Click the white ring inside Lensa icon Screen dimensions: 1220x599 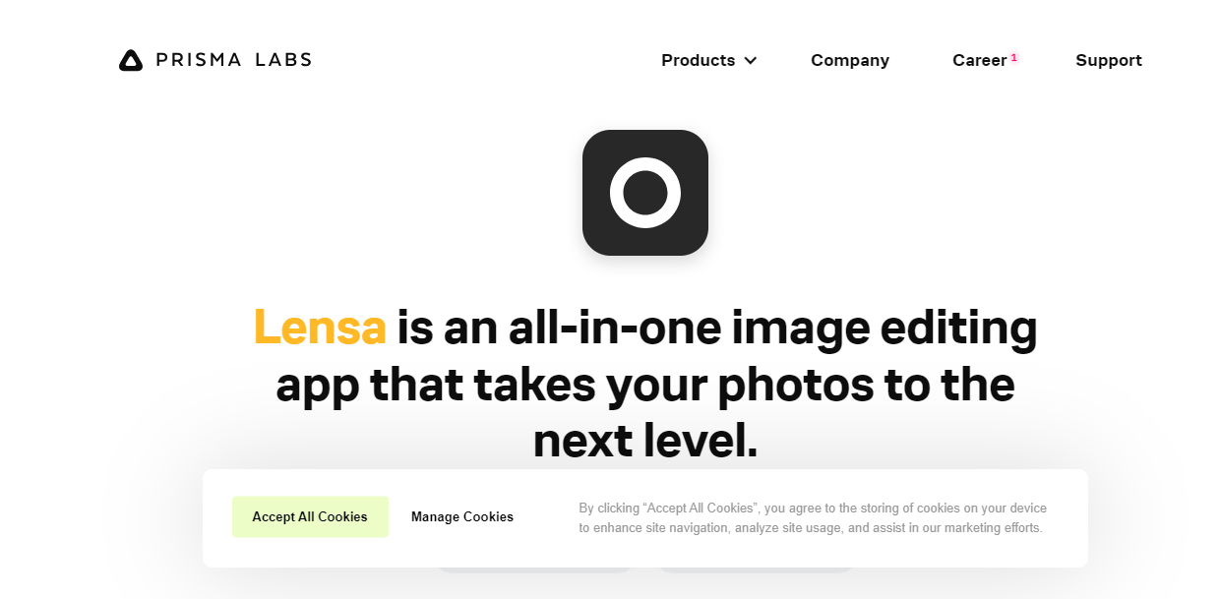coord(645,193)
